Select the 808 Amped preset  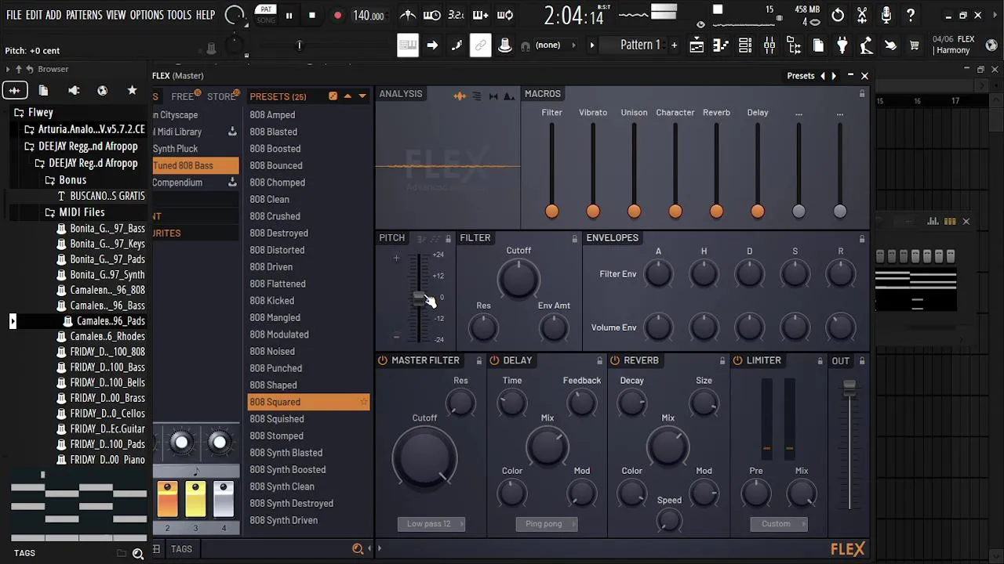[x=308, y=115]
